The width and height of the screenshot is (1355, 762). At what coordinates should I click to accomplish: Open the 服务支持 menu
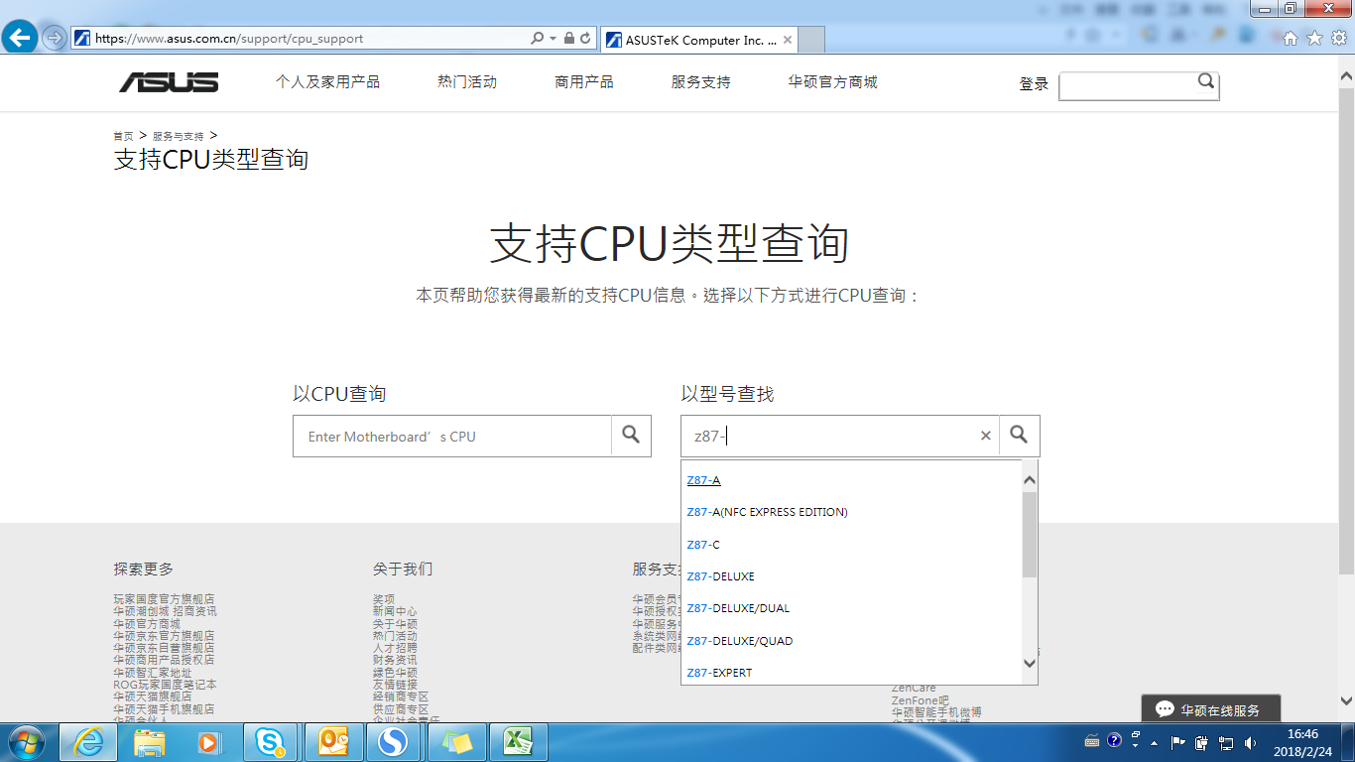click(x=701, y=82)
